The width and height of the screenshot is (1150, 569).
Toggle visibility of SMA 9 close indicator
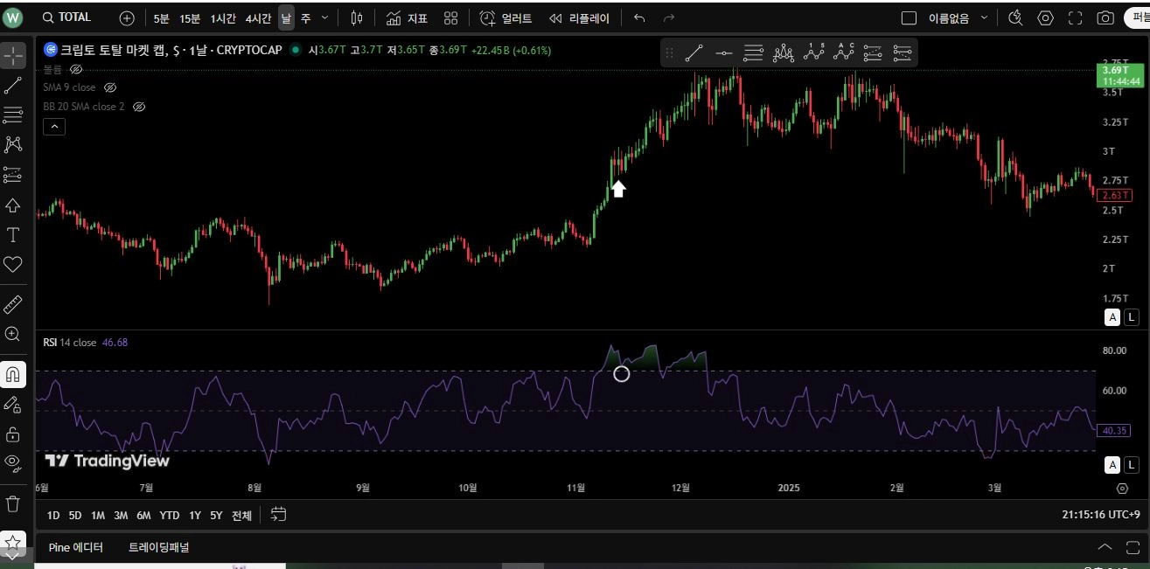[110, 87]
